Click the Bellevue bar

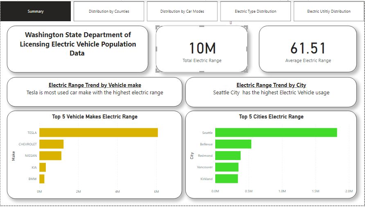click(x=233, y=144)
